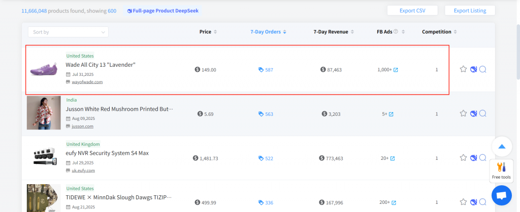
Task: Sort by 7-Day Revenue column
Action: tap(334, 32)
